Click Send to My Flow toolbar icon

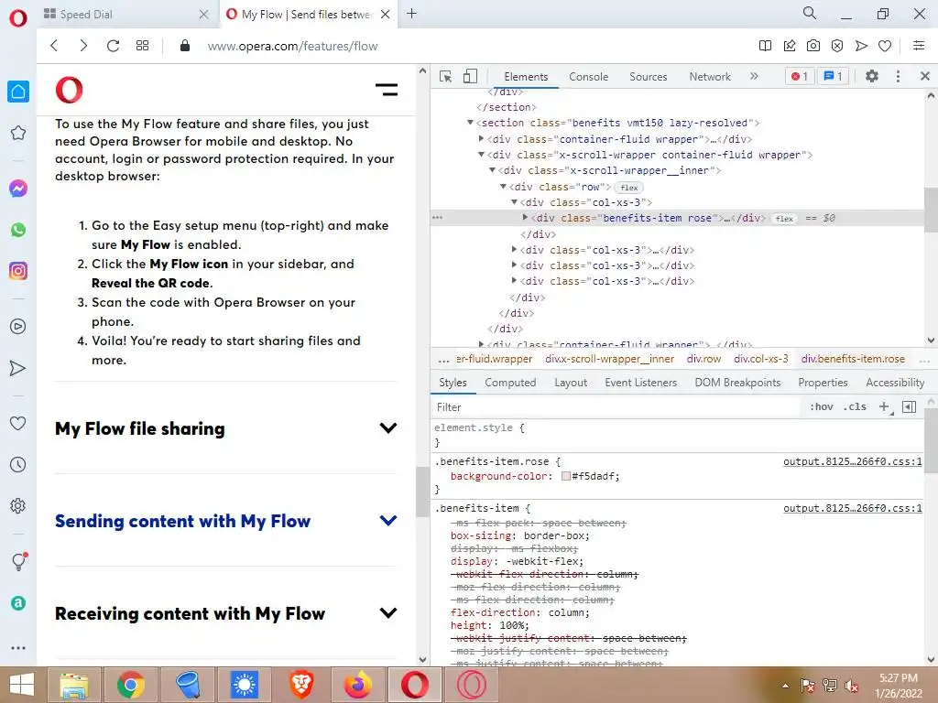[x=861, y=46]
